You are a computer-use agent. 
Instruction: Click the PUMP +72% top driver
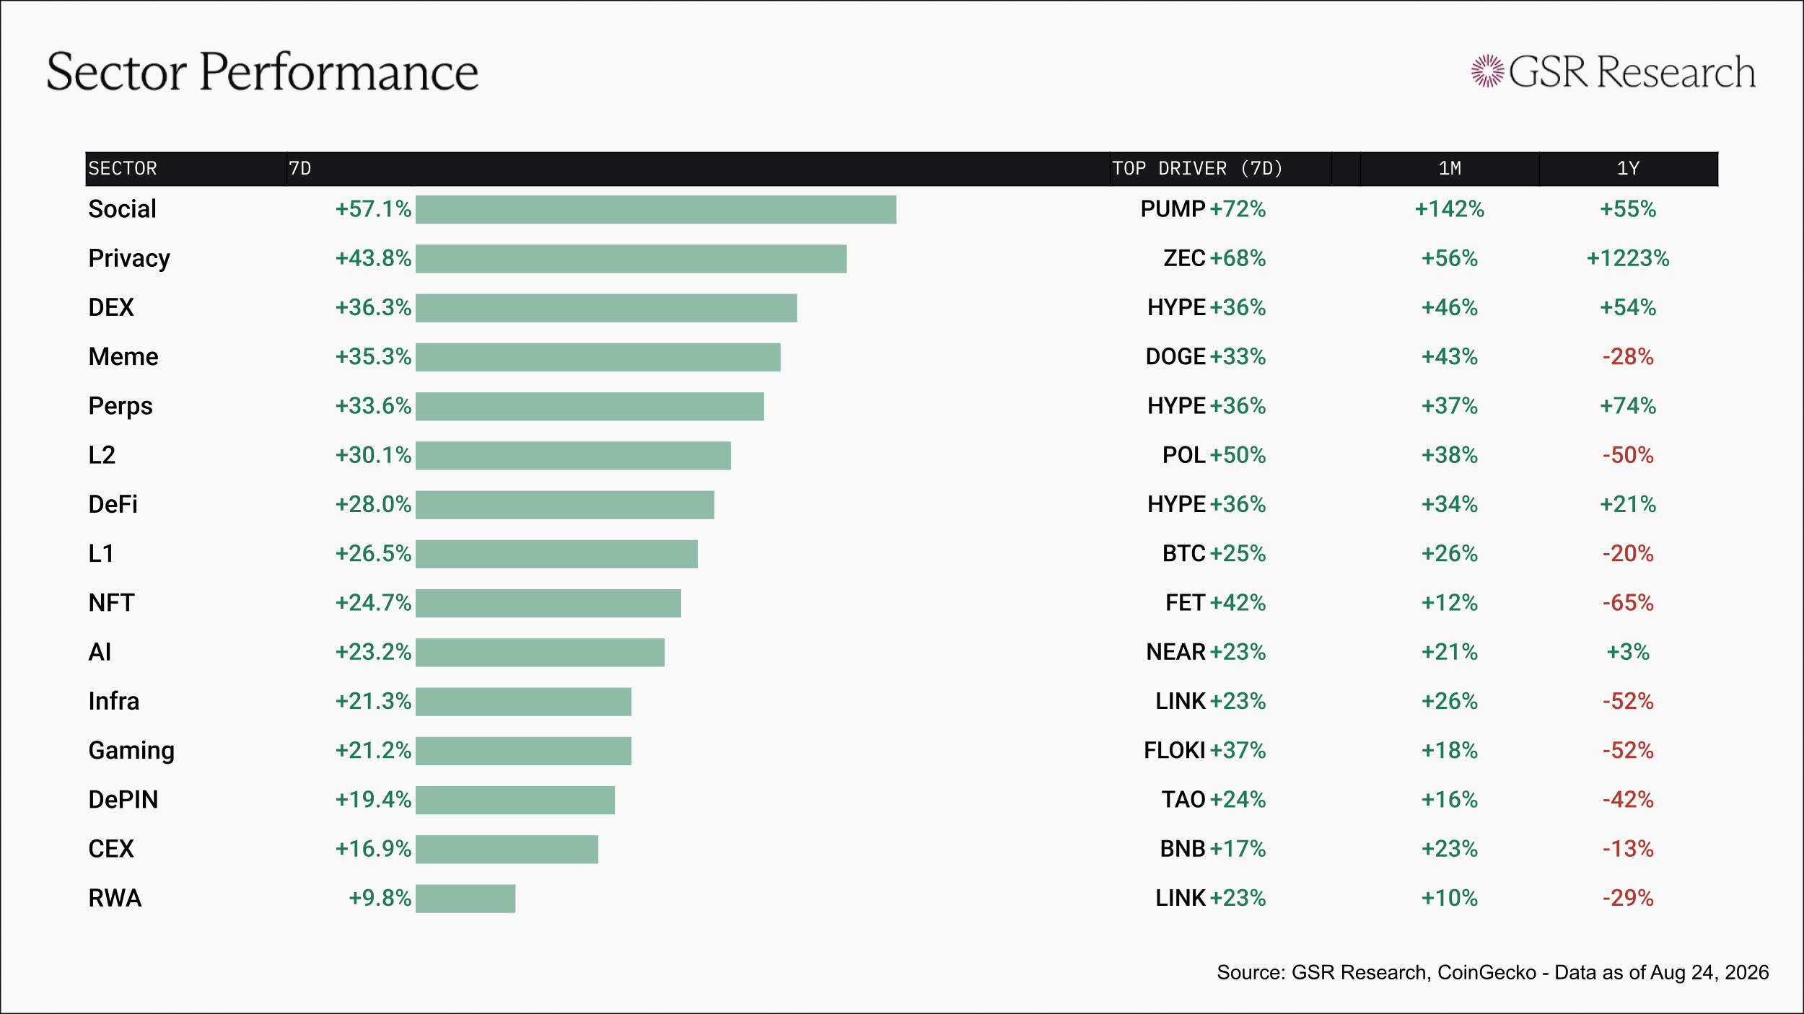(x=1203, y=209)
